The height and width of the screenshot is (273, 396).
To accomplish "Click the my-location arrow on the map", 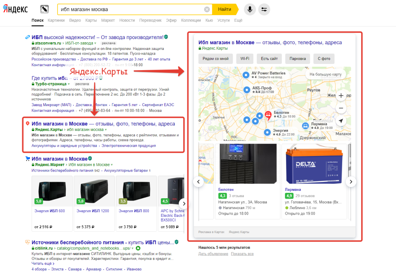I will click(341, 121).
